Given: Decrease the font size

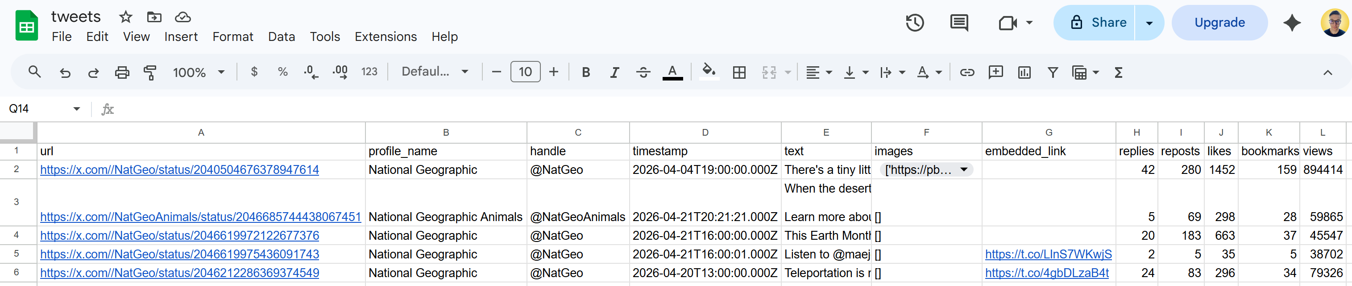Looking at the screenshot, I should tap(496, 72).
